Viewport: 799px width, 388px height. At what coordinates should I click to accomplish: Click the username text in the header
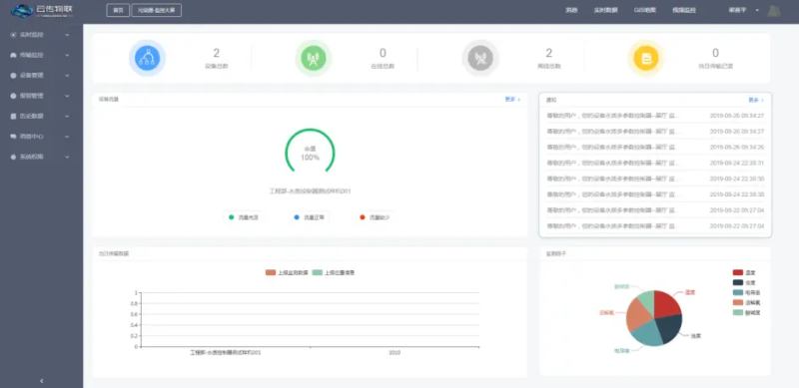[737, 10]
